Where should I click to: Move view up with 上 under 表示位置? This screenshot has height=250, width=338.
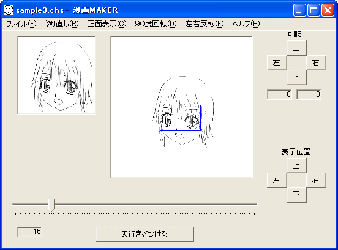[x=296, y=165]
